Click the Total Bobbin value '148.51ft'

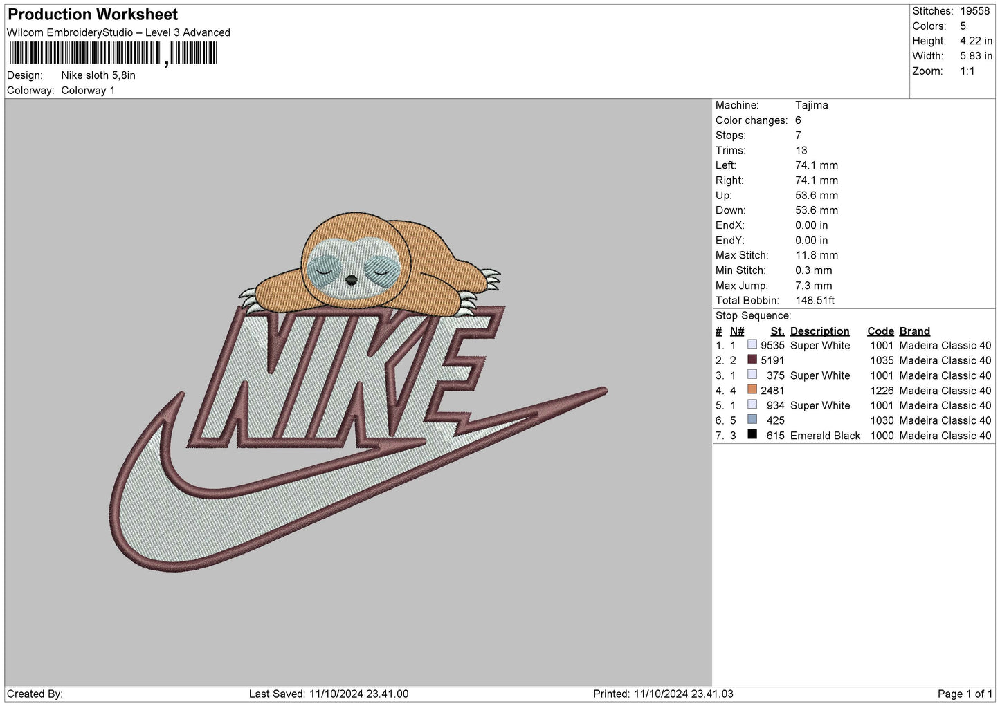tap(815, 301)
